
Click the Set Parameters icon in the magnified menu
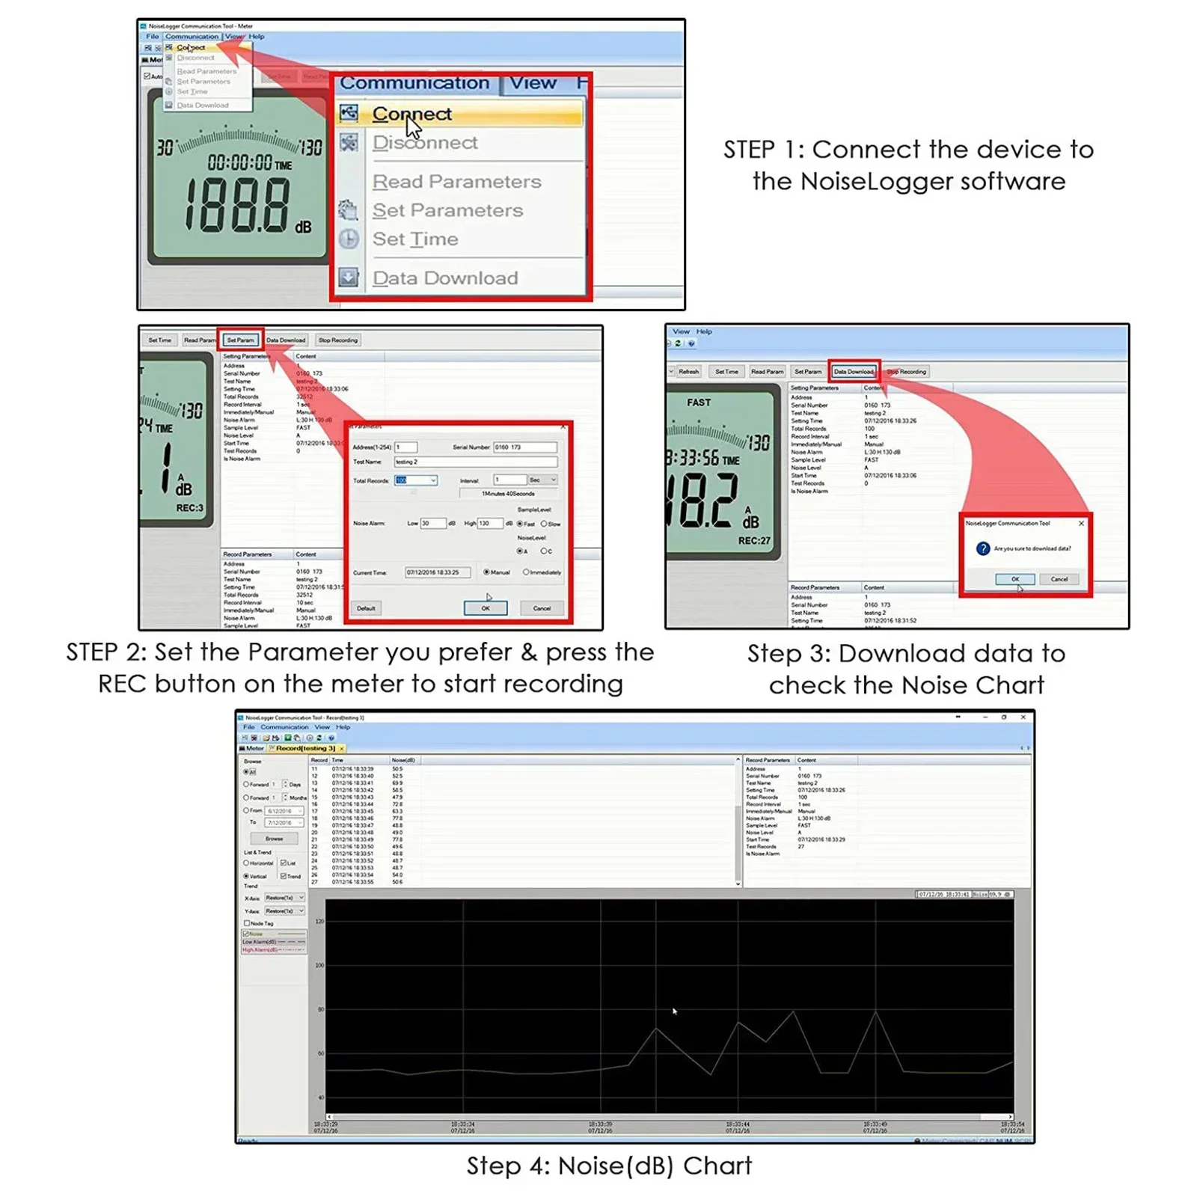[349, 209]
